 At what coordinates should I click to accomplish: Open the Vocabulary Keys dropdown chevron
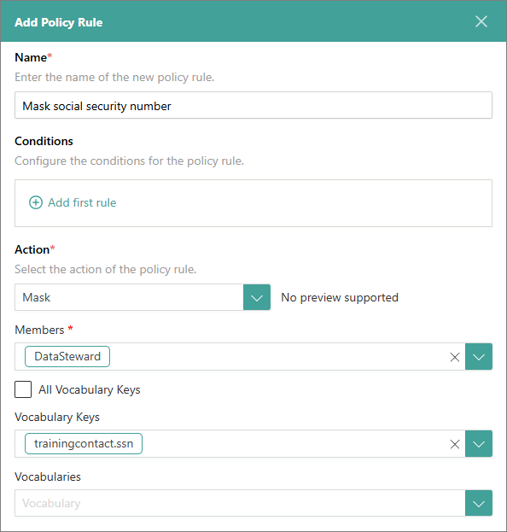tap(479, 444)
